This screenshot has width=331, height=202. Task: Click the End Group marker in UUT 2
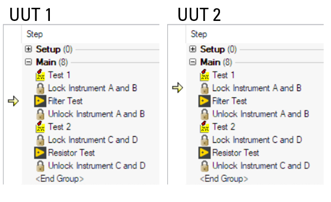pyautogui.click(x=224, y=178)
